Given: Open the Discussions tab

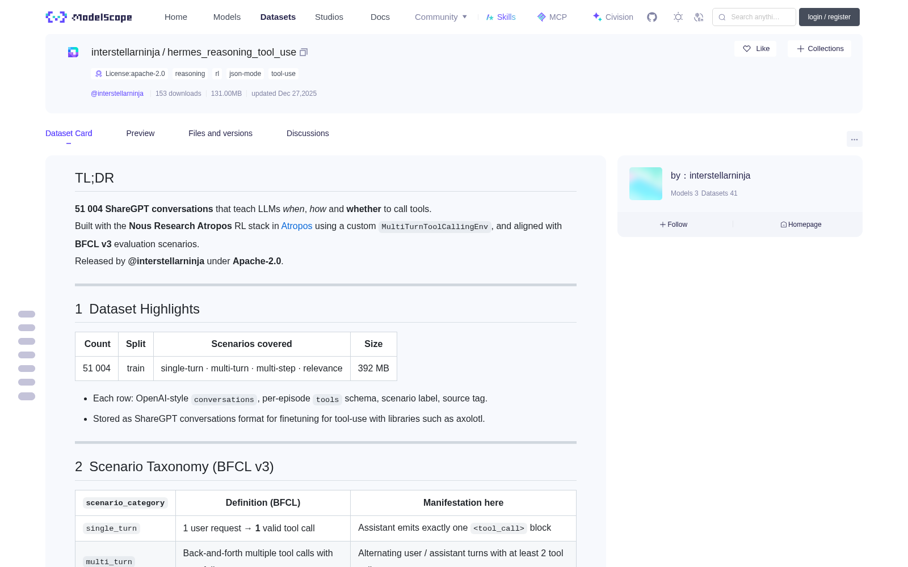Looking at the screenshot, I should tap(308, 133).
